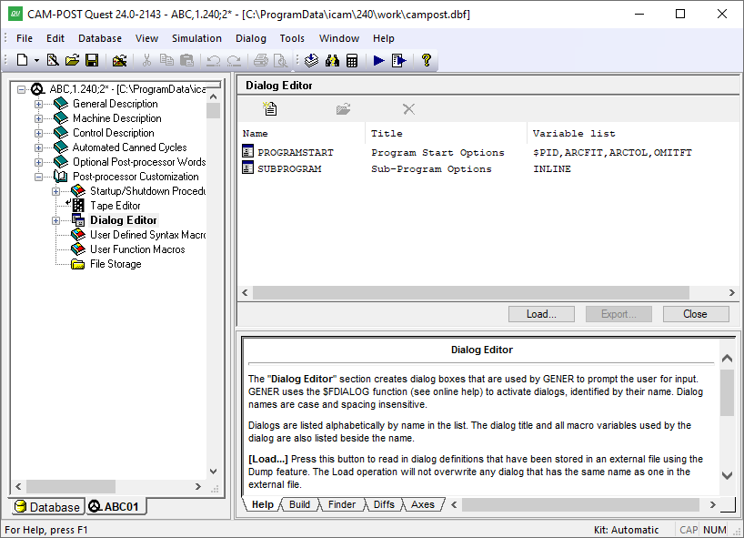Viewport: 744px width, 538px height.
Task: Expand the Dialog Editor tree node
Action: coord(56,221)
